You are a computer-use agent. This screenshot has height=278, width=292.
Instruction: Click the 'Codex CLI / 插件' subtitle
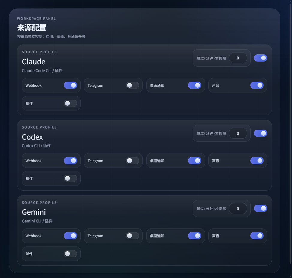point(36,146)
